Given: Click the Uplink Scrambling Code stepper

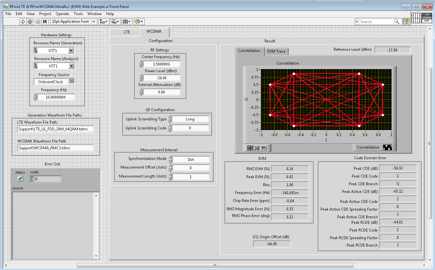Looking at the screenshot, I should (170, 128).
